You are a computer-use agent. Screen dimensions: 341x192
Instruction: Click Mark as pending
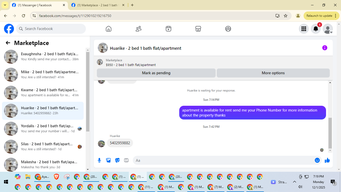coord(156,73)
